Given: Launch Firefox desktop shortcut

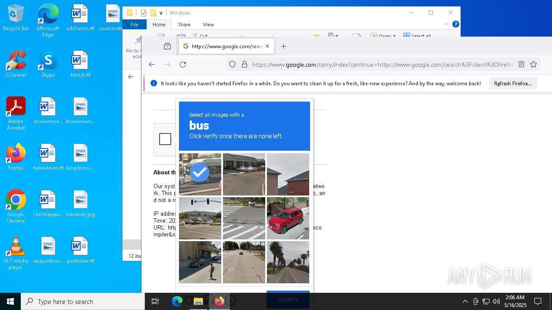Looking at the screenshot, I should 16,157.
